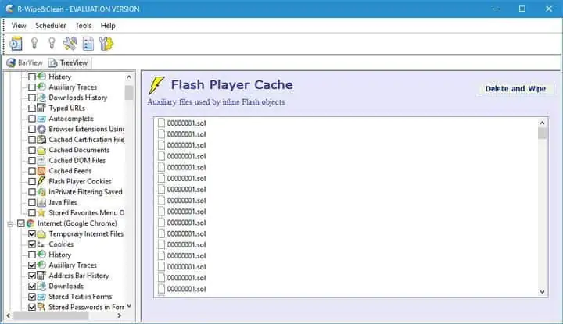Click the crossed wrench and screwdriver toolbar icon
Screen dimensions: 563x324
click(70, 44)
